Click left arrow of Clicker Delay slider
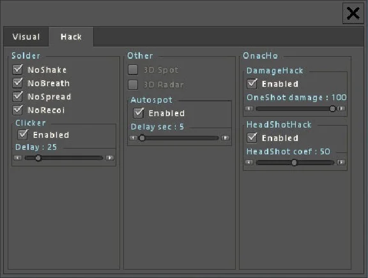Screen dimensions: 368x278 (18, 158)
